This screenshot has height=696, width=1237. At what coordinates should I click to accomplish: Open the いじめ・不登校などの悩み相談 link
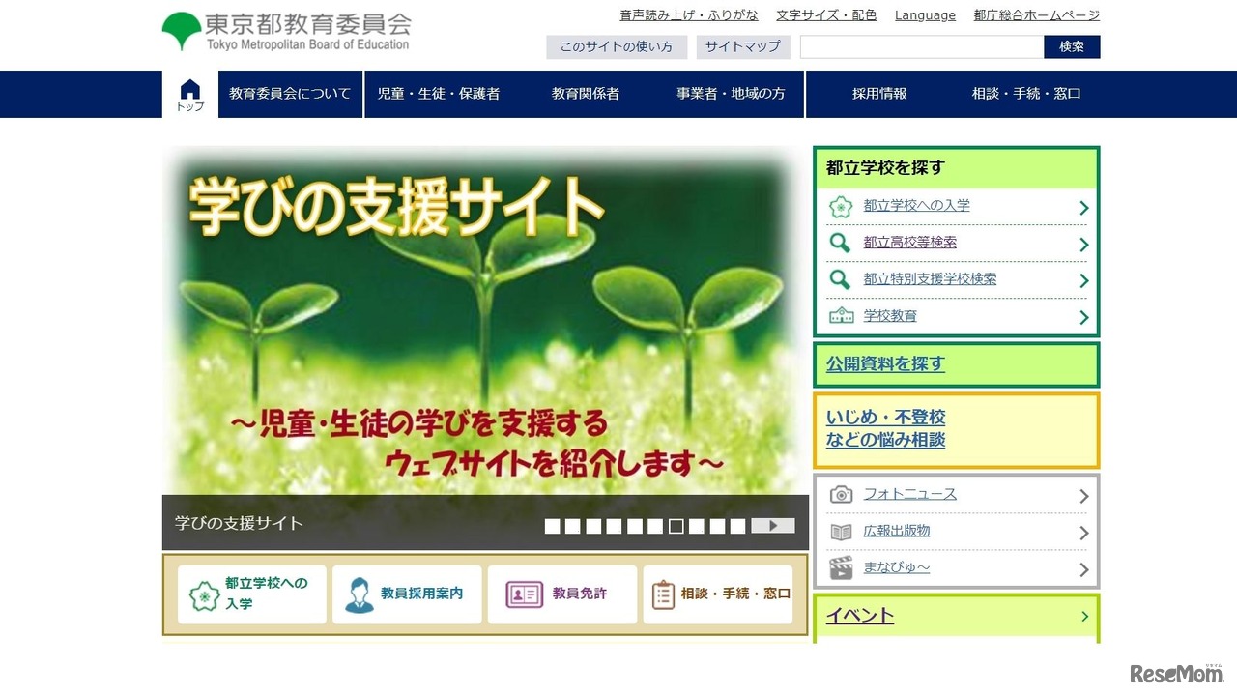click(885, 428)
